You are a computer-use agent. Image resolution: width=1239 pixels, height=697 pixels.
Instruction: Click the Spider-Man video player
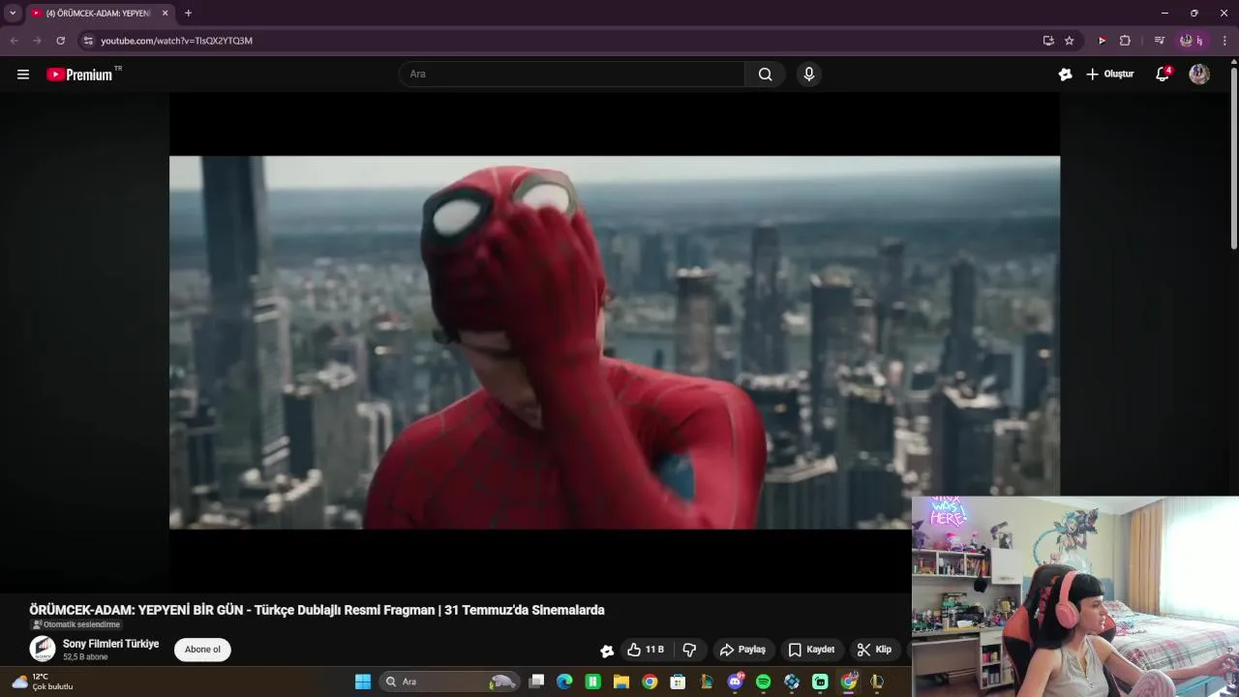click(615, 343)
